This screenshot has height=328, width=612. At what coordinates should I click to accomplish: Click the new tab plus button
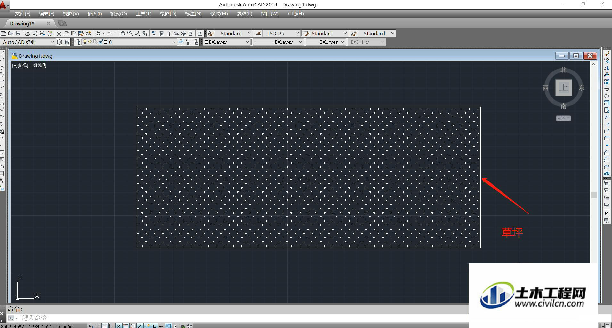pos(62,23)
